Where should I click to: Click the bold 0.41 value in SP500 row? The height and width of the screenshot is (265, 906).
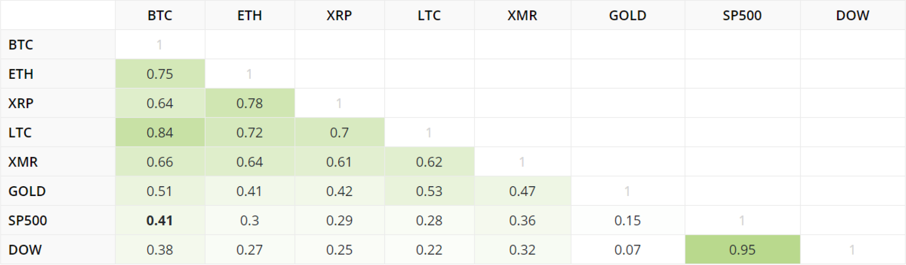[x=160, y=220]
